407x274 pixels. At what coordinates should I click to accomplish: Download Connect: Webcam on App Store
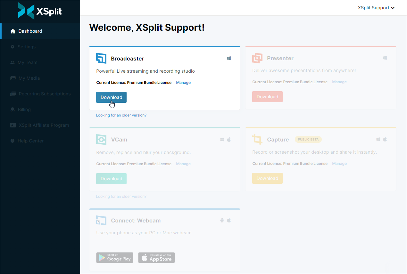coord(156,258)
